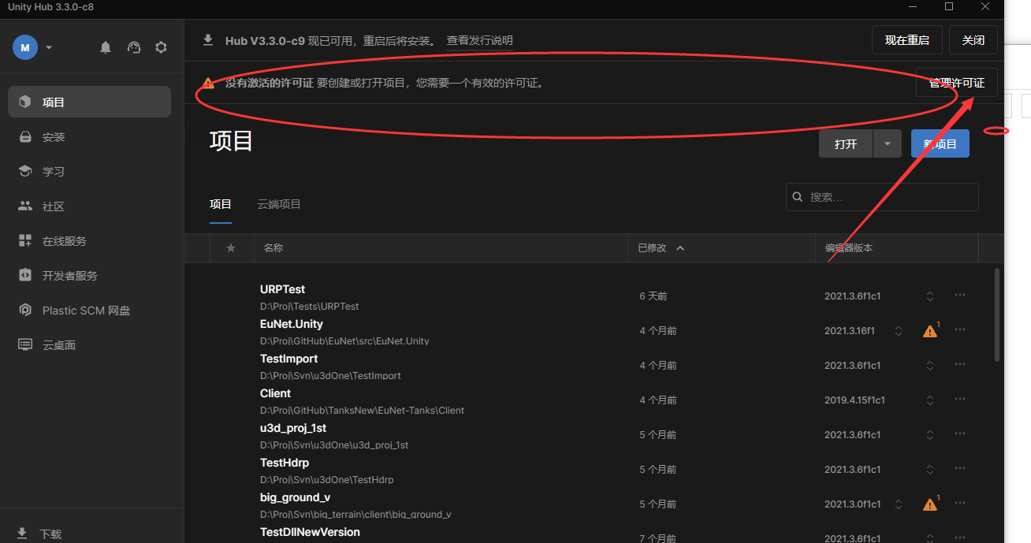The height and width of the screenshot is (543, 1031).
Task: Change editor version for u3d_proj_1st
Action: pyautogui.click(x=930, y=435)
